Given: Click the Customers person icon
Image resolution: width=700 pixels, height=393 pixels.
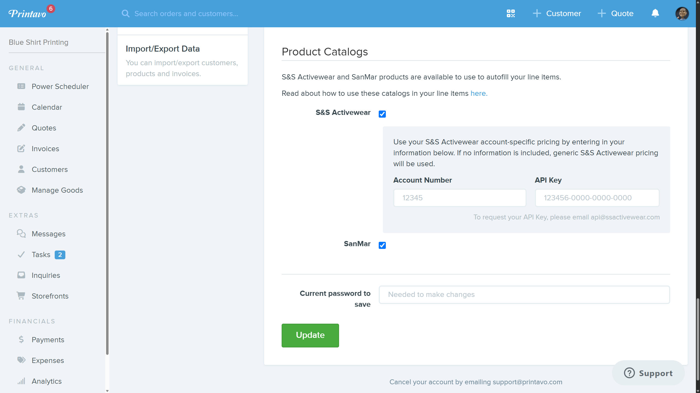Looking at the screenshot, I should (21, 169).
